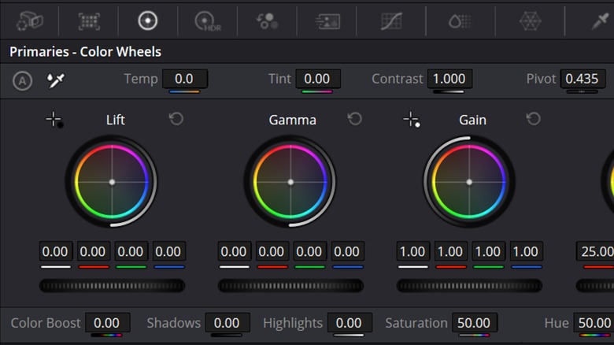Select the Contrast value field
The height and width of the screenshot is (345, 614).
[x=449, y=79]
